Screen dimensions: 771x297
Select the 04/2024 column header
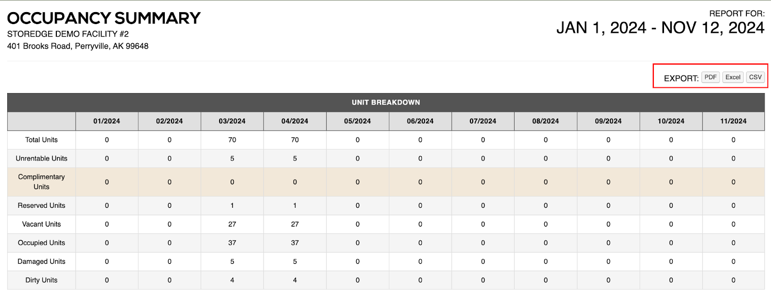(x=294, y=121)
